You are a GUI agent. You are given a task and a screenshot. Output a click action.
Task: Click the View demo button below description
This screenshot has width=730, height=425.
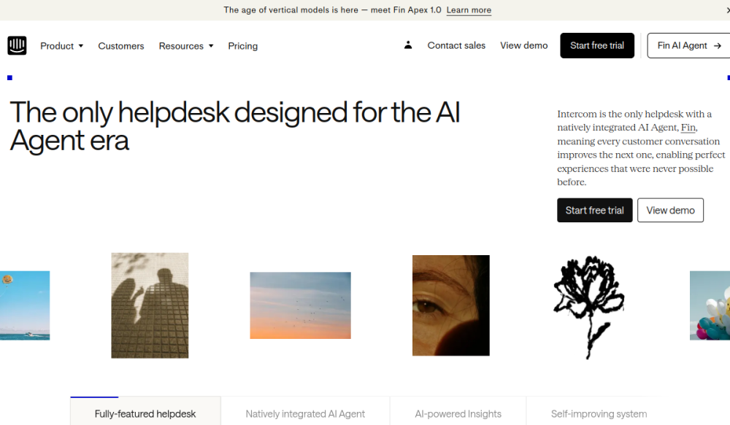(670, 210)
